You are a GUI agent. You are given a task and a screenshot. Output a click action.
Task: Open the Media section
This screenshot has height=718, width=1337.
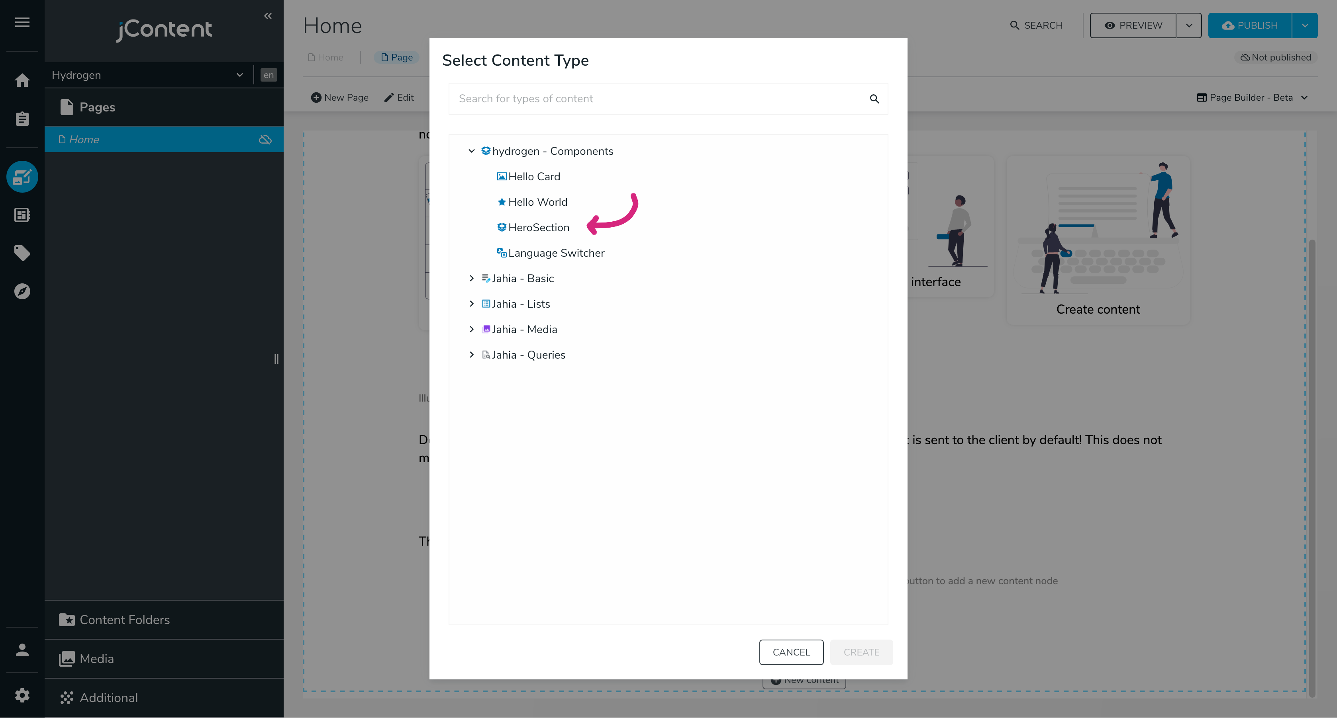point(96,659)
